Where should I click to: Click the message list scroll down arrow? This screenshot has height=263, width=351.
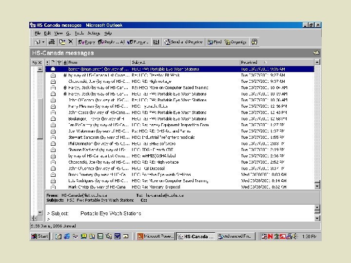(317, 186)
